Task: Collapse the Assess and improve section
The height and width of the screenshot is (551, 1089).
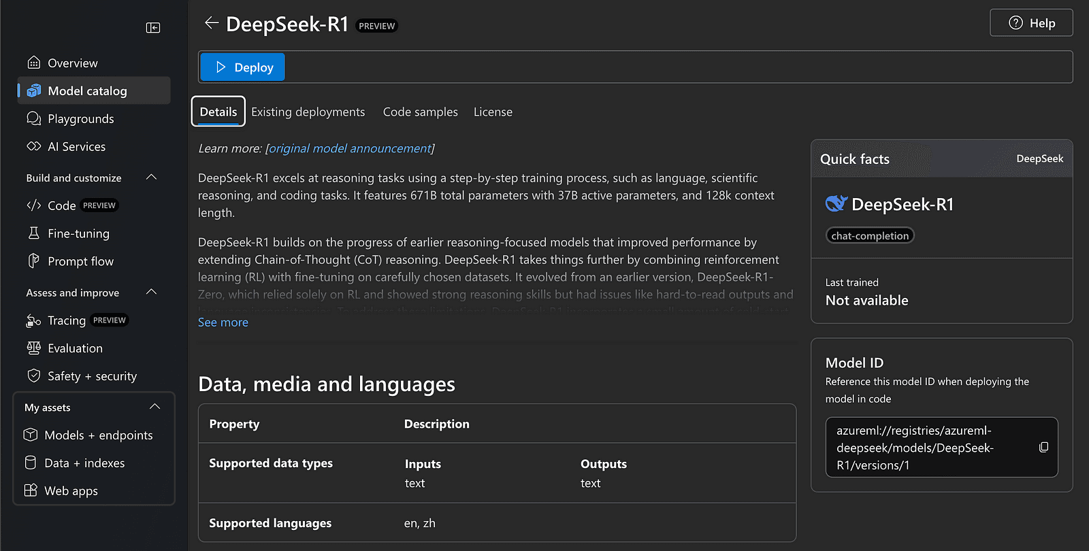Action: [152, 293]
